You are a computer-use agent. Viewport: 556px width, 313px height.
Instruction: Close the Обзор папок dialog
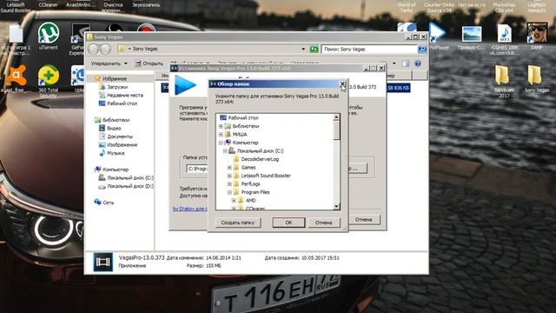click(342, 83)
